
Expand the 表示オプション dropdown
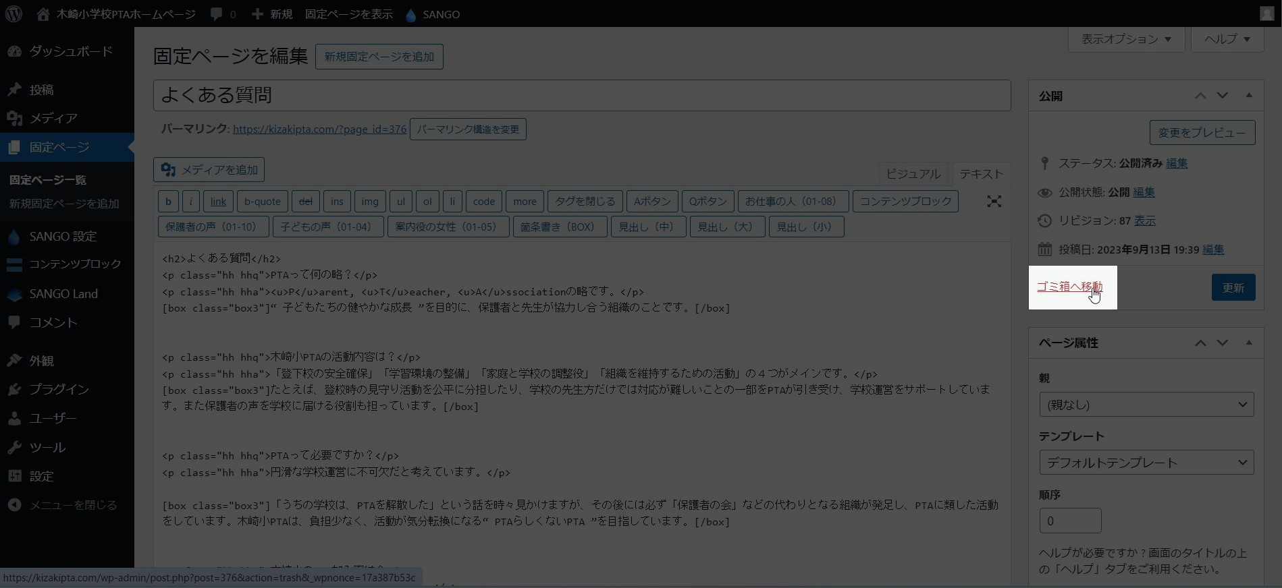pos(1126,39)
